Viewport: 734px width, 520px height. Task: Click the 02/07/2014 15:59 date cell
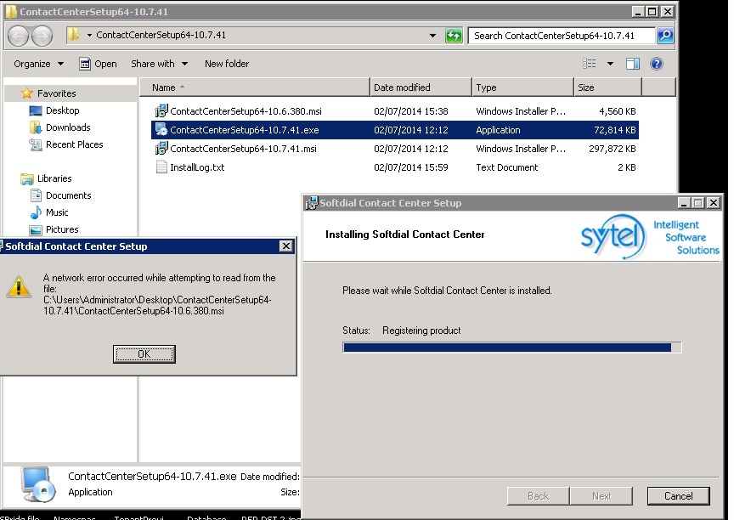coord(410,167)
